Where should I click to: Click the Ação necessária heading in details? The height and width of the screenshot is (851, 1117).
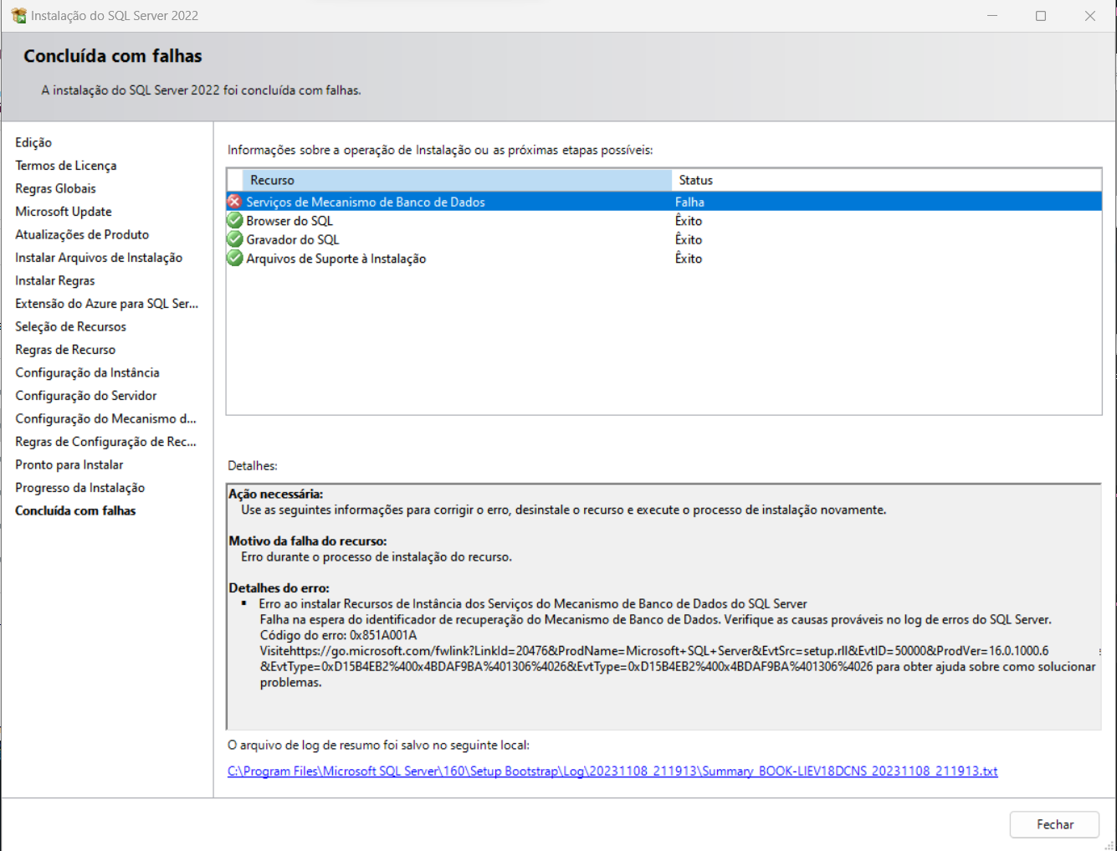tap(276, 495)
